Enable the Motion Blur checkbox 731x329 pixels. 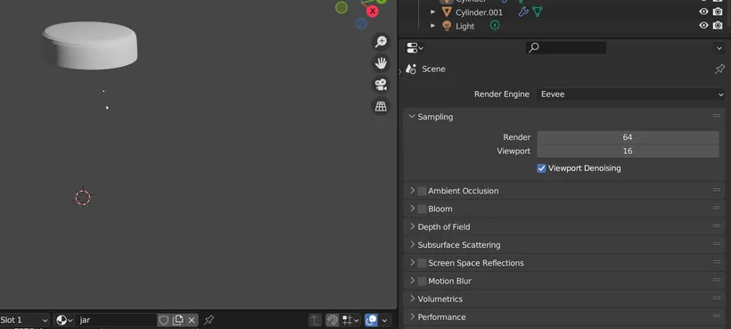click(x=422, y=281)
